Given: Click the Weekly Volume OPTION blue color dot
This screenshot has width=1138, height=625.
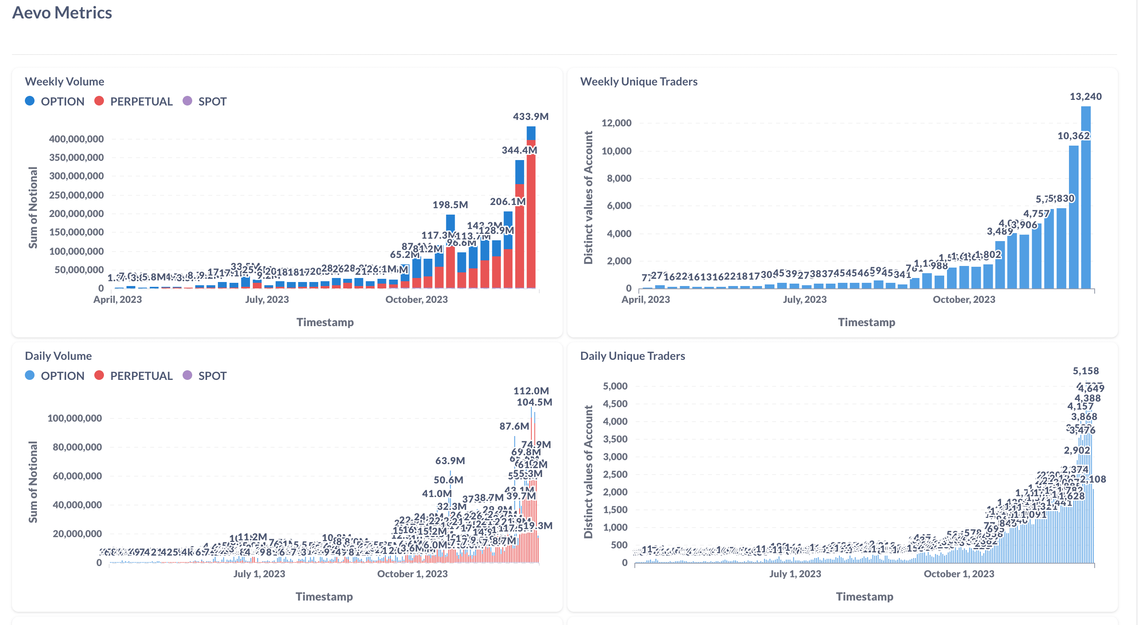Looking at the screenshot, I should (x=30, y=101).
